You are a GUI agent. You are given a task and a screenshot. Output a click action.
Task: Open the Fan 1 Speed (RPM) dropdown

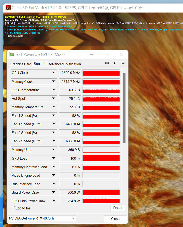(54, 124)
